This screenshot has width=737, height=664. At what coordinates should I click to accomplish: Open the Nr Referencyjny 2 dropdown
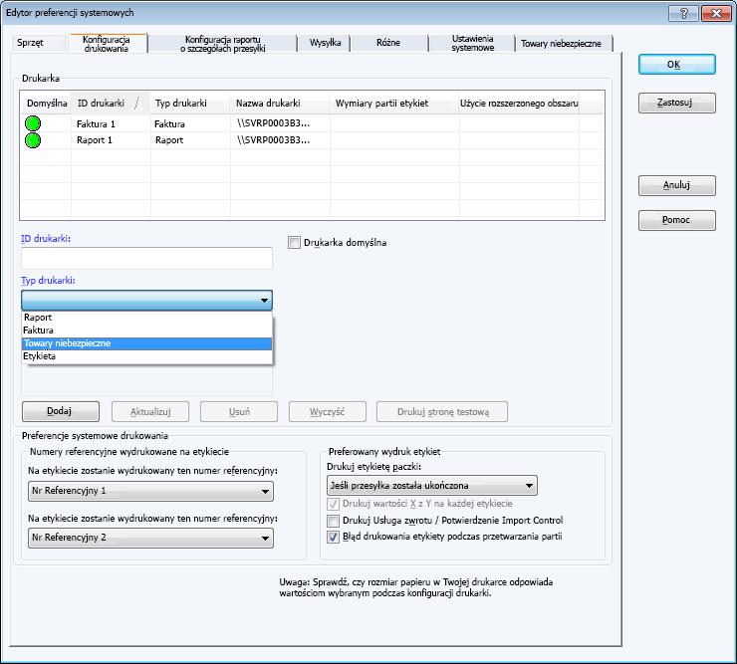click(150, 538)
